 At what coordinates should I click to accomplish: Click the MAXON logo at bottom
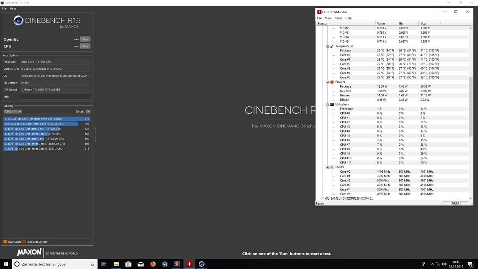(29, 252)
